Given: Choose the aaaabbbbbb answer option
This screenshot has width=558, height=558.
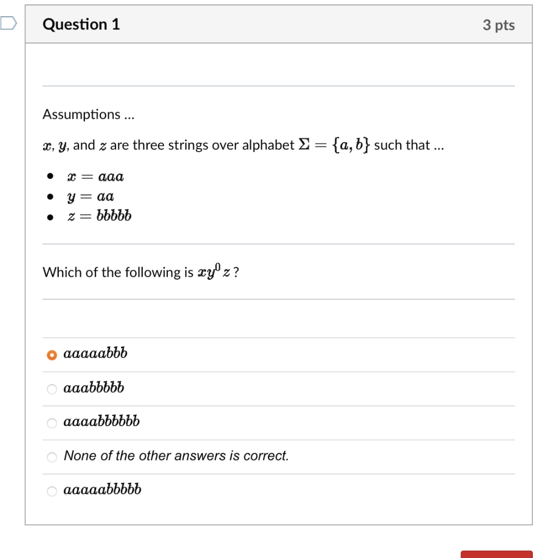Looking at the screenshot, I should coord(102,422).
